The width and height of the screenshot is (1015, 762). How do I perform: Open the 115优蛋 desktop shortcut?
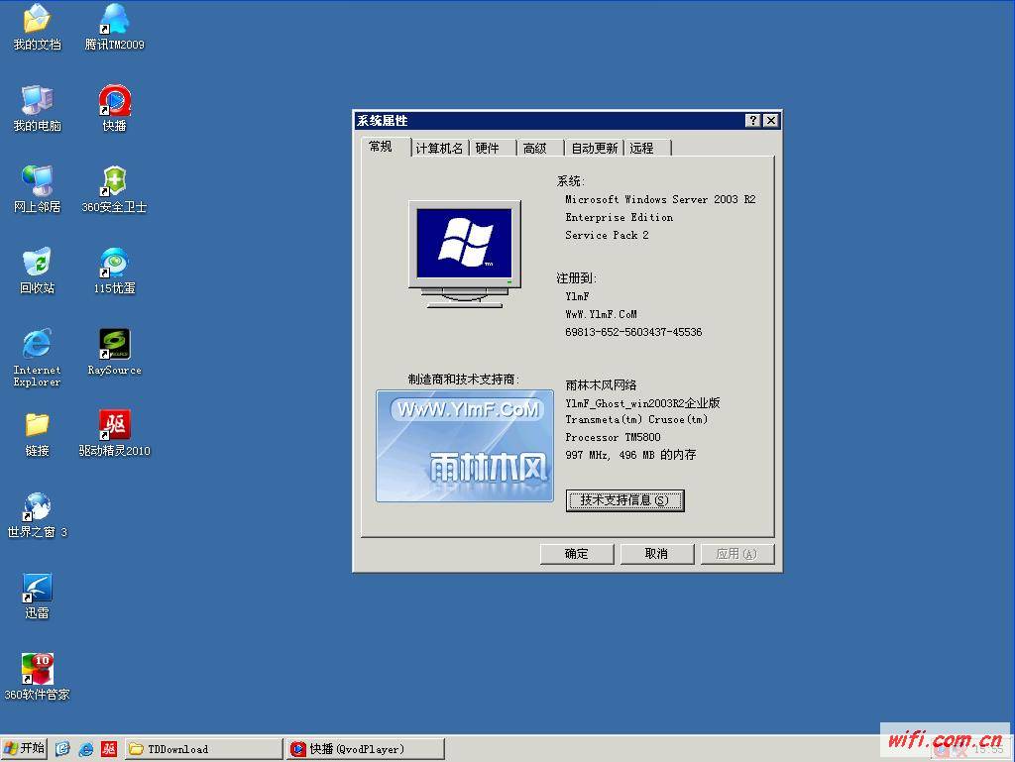[115, 272]
